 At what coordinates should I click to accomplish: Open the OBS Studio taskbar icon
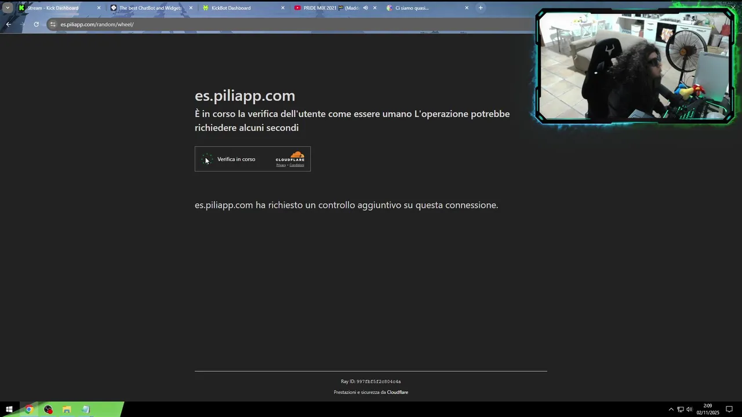[x=48, y=409]
